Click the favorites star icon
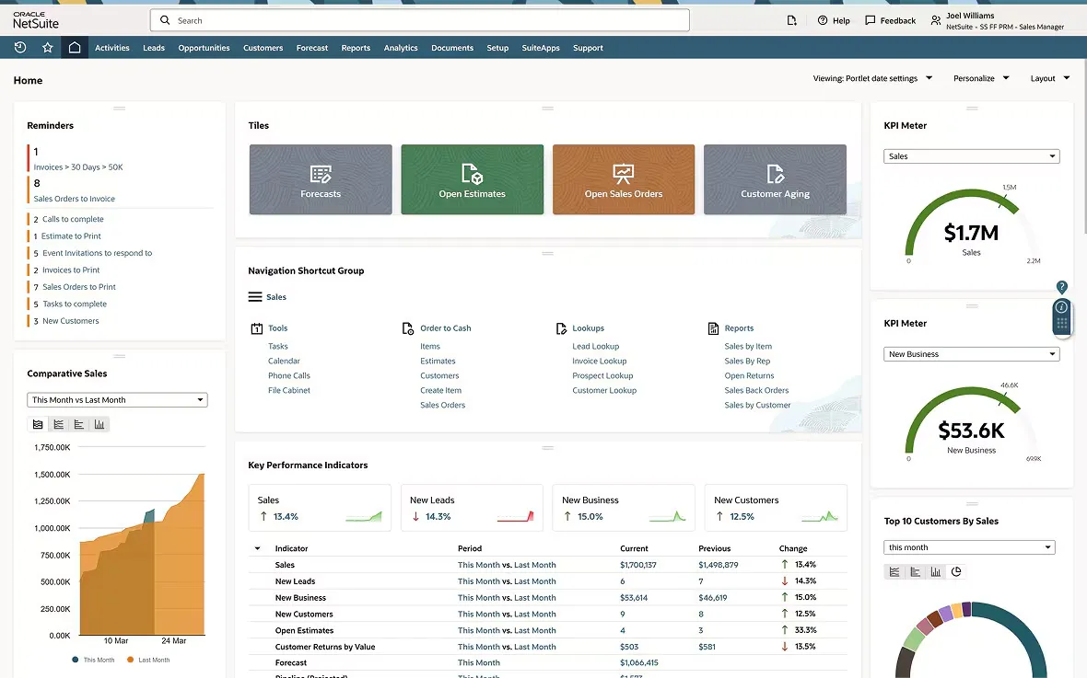This screenshot has height=678, width=1087. point(47,47)
